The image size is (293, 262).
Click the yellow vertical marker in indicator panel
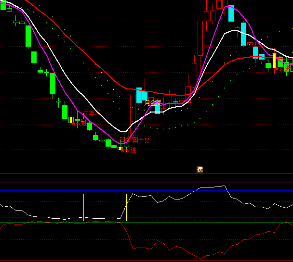(x=126, y=207)
